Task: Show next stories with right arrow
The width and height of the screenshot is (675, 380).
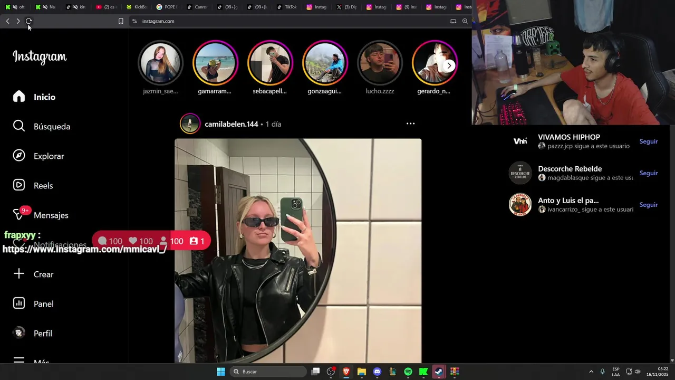Action: tap(449, 65)
